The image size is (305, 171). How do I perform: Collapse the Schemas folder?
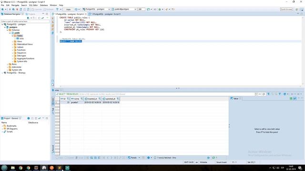pos(8,30)
